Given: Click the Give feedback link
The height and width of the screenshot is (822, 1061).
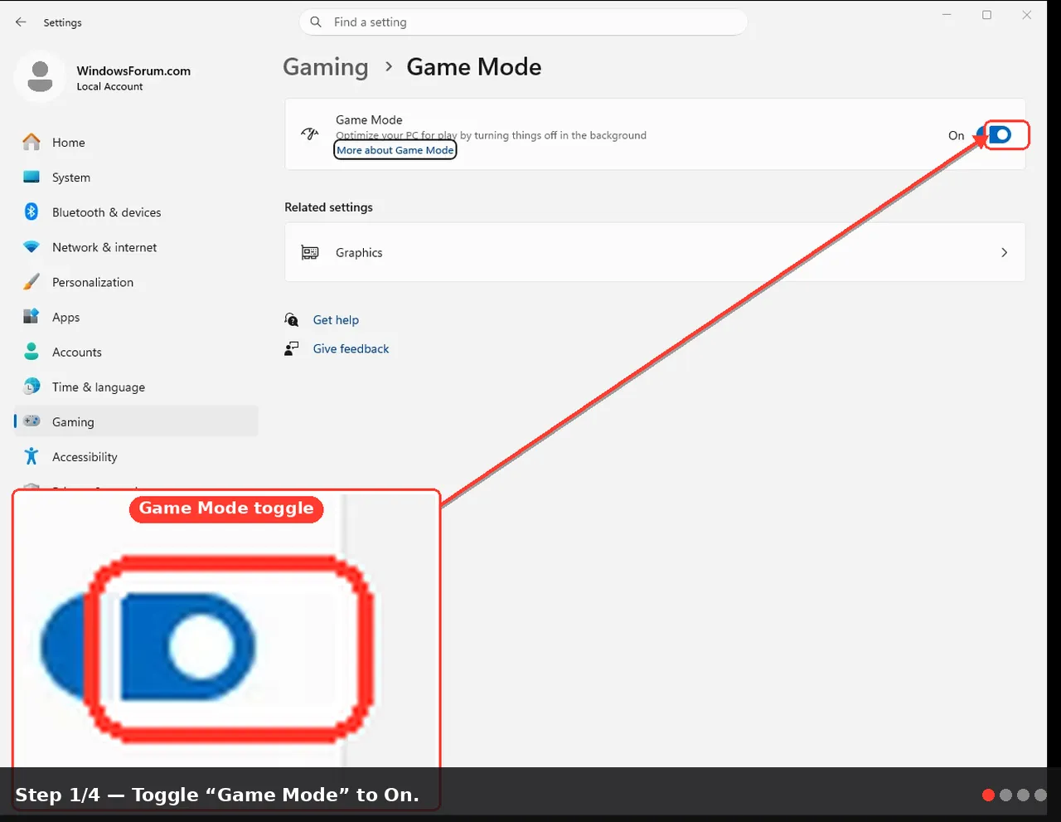Looking at the screenshot, I should point(351,348).
